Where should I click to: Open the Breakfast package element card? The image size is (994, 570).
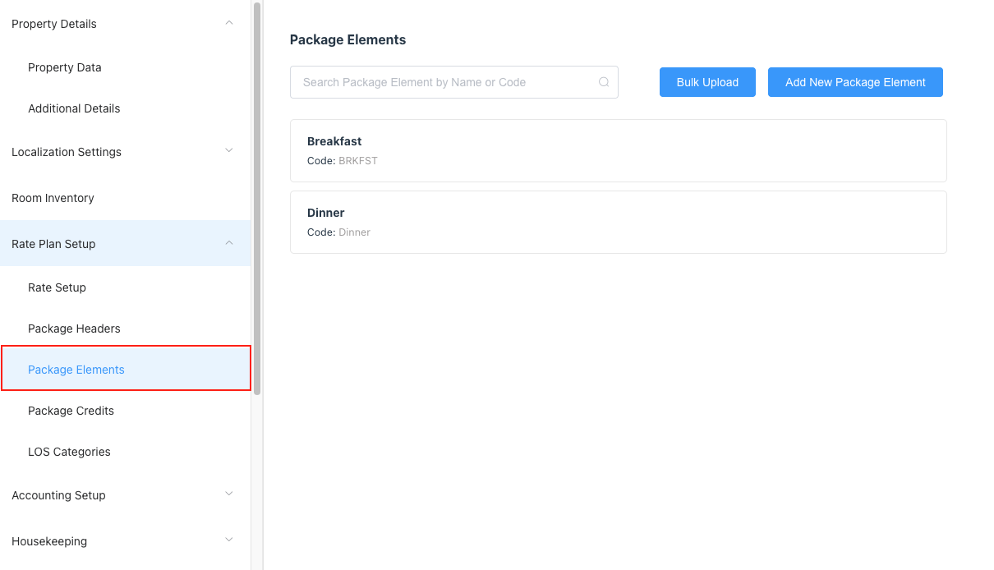[x=618, y=150]
